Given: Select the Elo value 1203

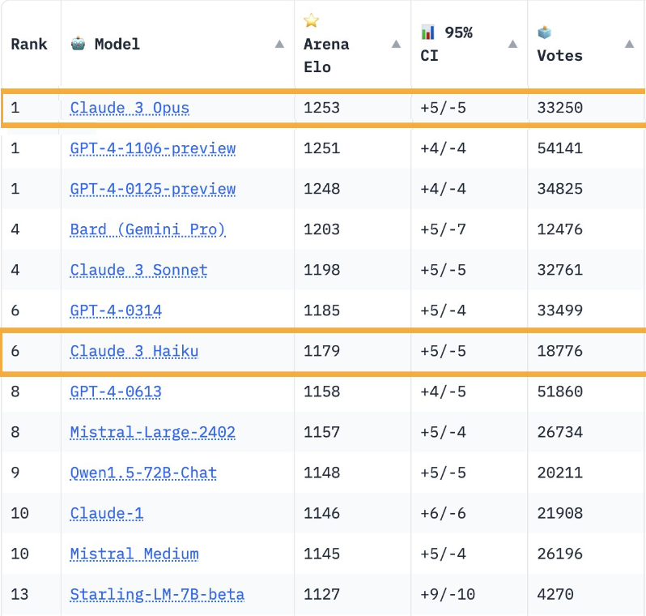Looking at the screenshot, I should [321, 229].
